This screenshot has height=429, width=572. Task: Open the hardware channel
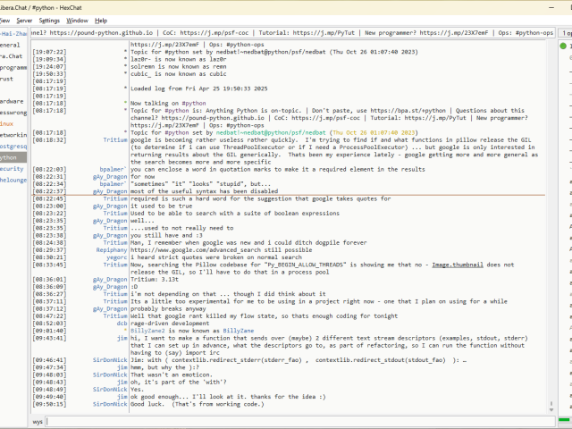[x=11, y=101]
